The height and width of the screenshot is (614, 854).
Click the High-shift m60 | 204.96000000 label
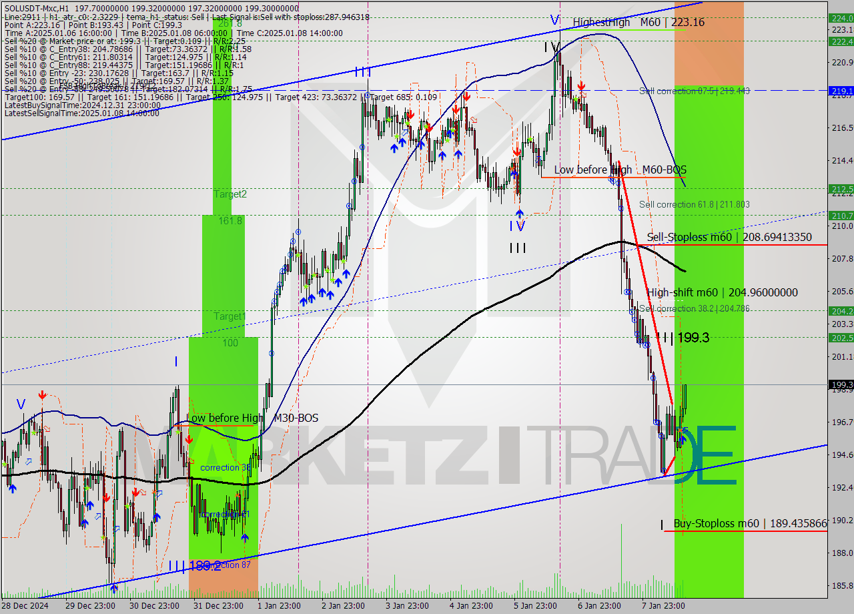[x=722, y=292]
